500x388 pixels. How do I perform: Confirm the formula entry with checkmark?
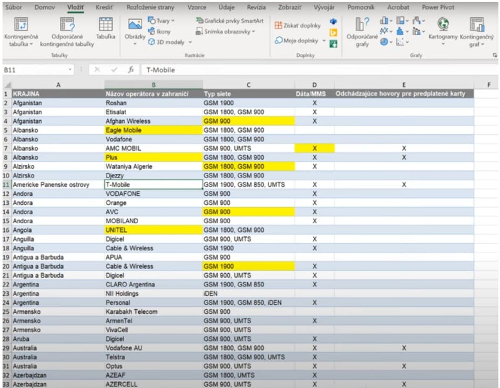coord(114,69)
